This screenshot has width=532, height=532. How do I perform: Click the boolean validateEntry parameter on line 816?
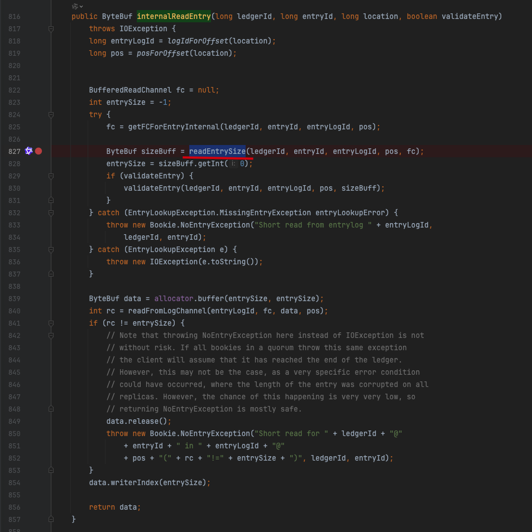tap(452, 16)
